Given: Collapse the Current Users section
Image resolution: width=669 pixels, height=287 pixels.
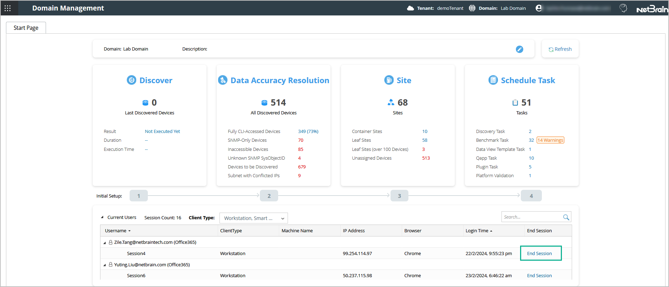Looking at the screenshot, I should point(102,218).
